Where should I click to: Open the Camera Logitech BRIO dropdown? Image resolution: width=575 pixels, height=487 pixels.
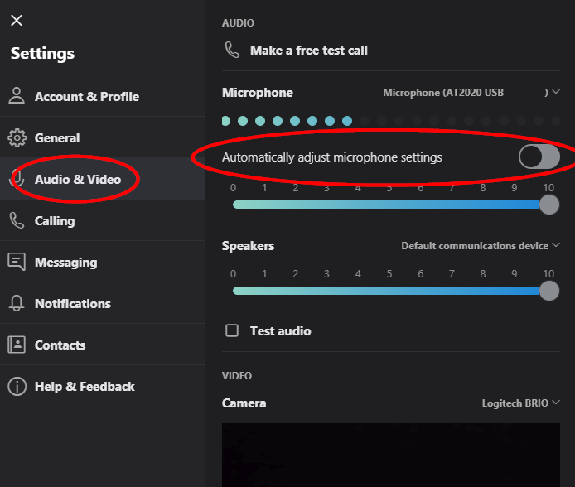(x=520, y=403)
